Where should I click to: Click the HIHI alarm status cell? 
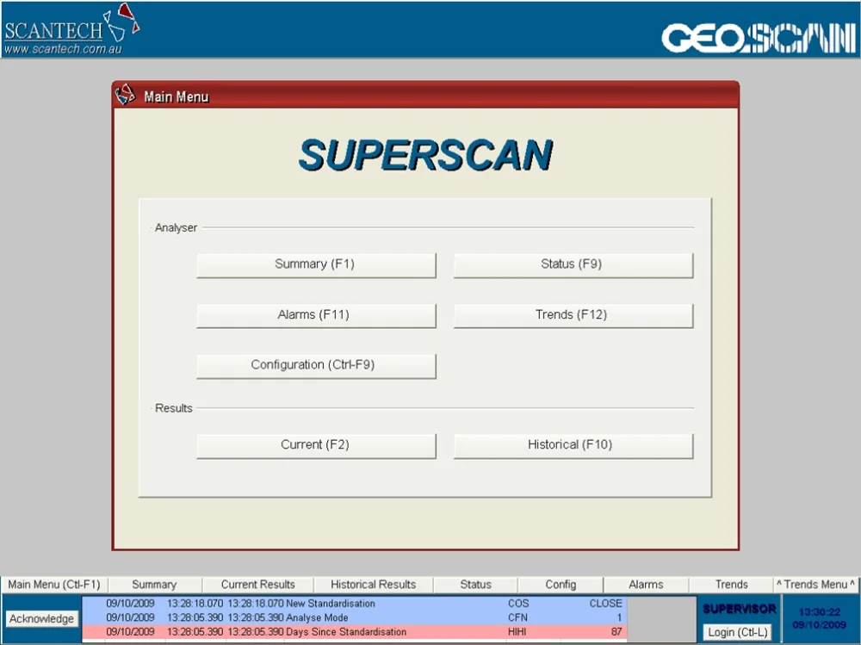[x=517, y=632]
